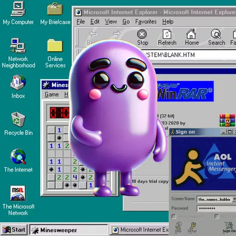Click the Help icon in AIM Sign on
The width and height of the screenshot is (236, 236).
(178, 227)
